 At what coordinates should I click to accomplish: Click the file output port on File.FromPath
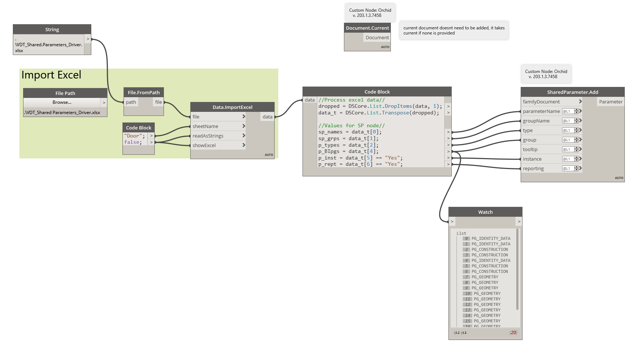pyautogui.click(x=158, y=102)
